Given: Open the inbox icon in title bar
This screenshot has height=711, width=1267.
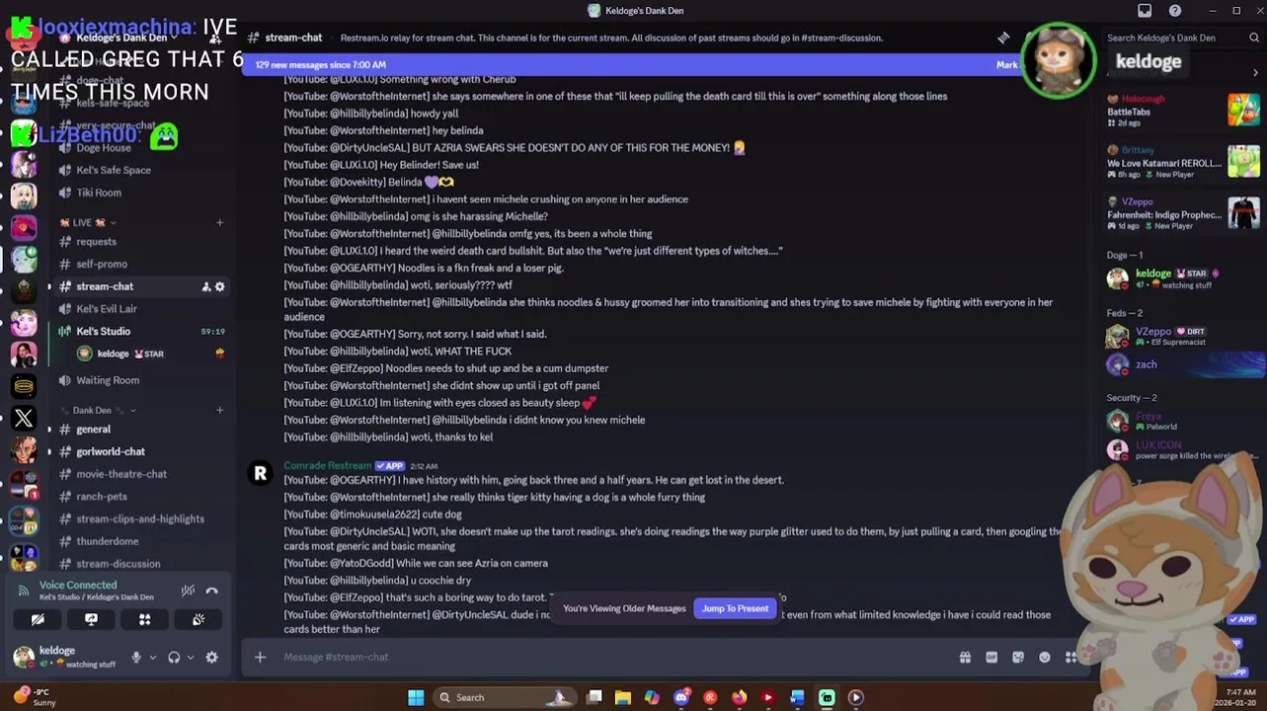Looking at the screenshot, I should click(x=1145, y=11).
